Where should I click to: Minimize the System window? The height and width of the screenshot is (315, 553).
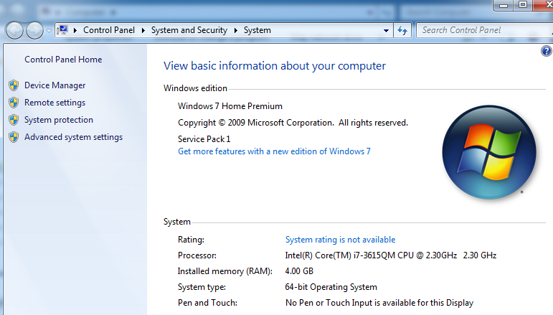504,5
